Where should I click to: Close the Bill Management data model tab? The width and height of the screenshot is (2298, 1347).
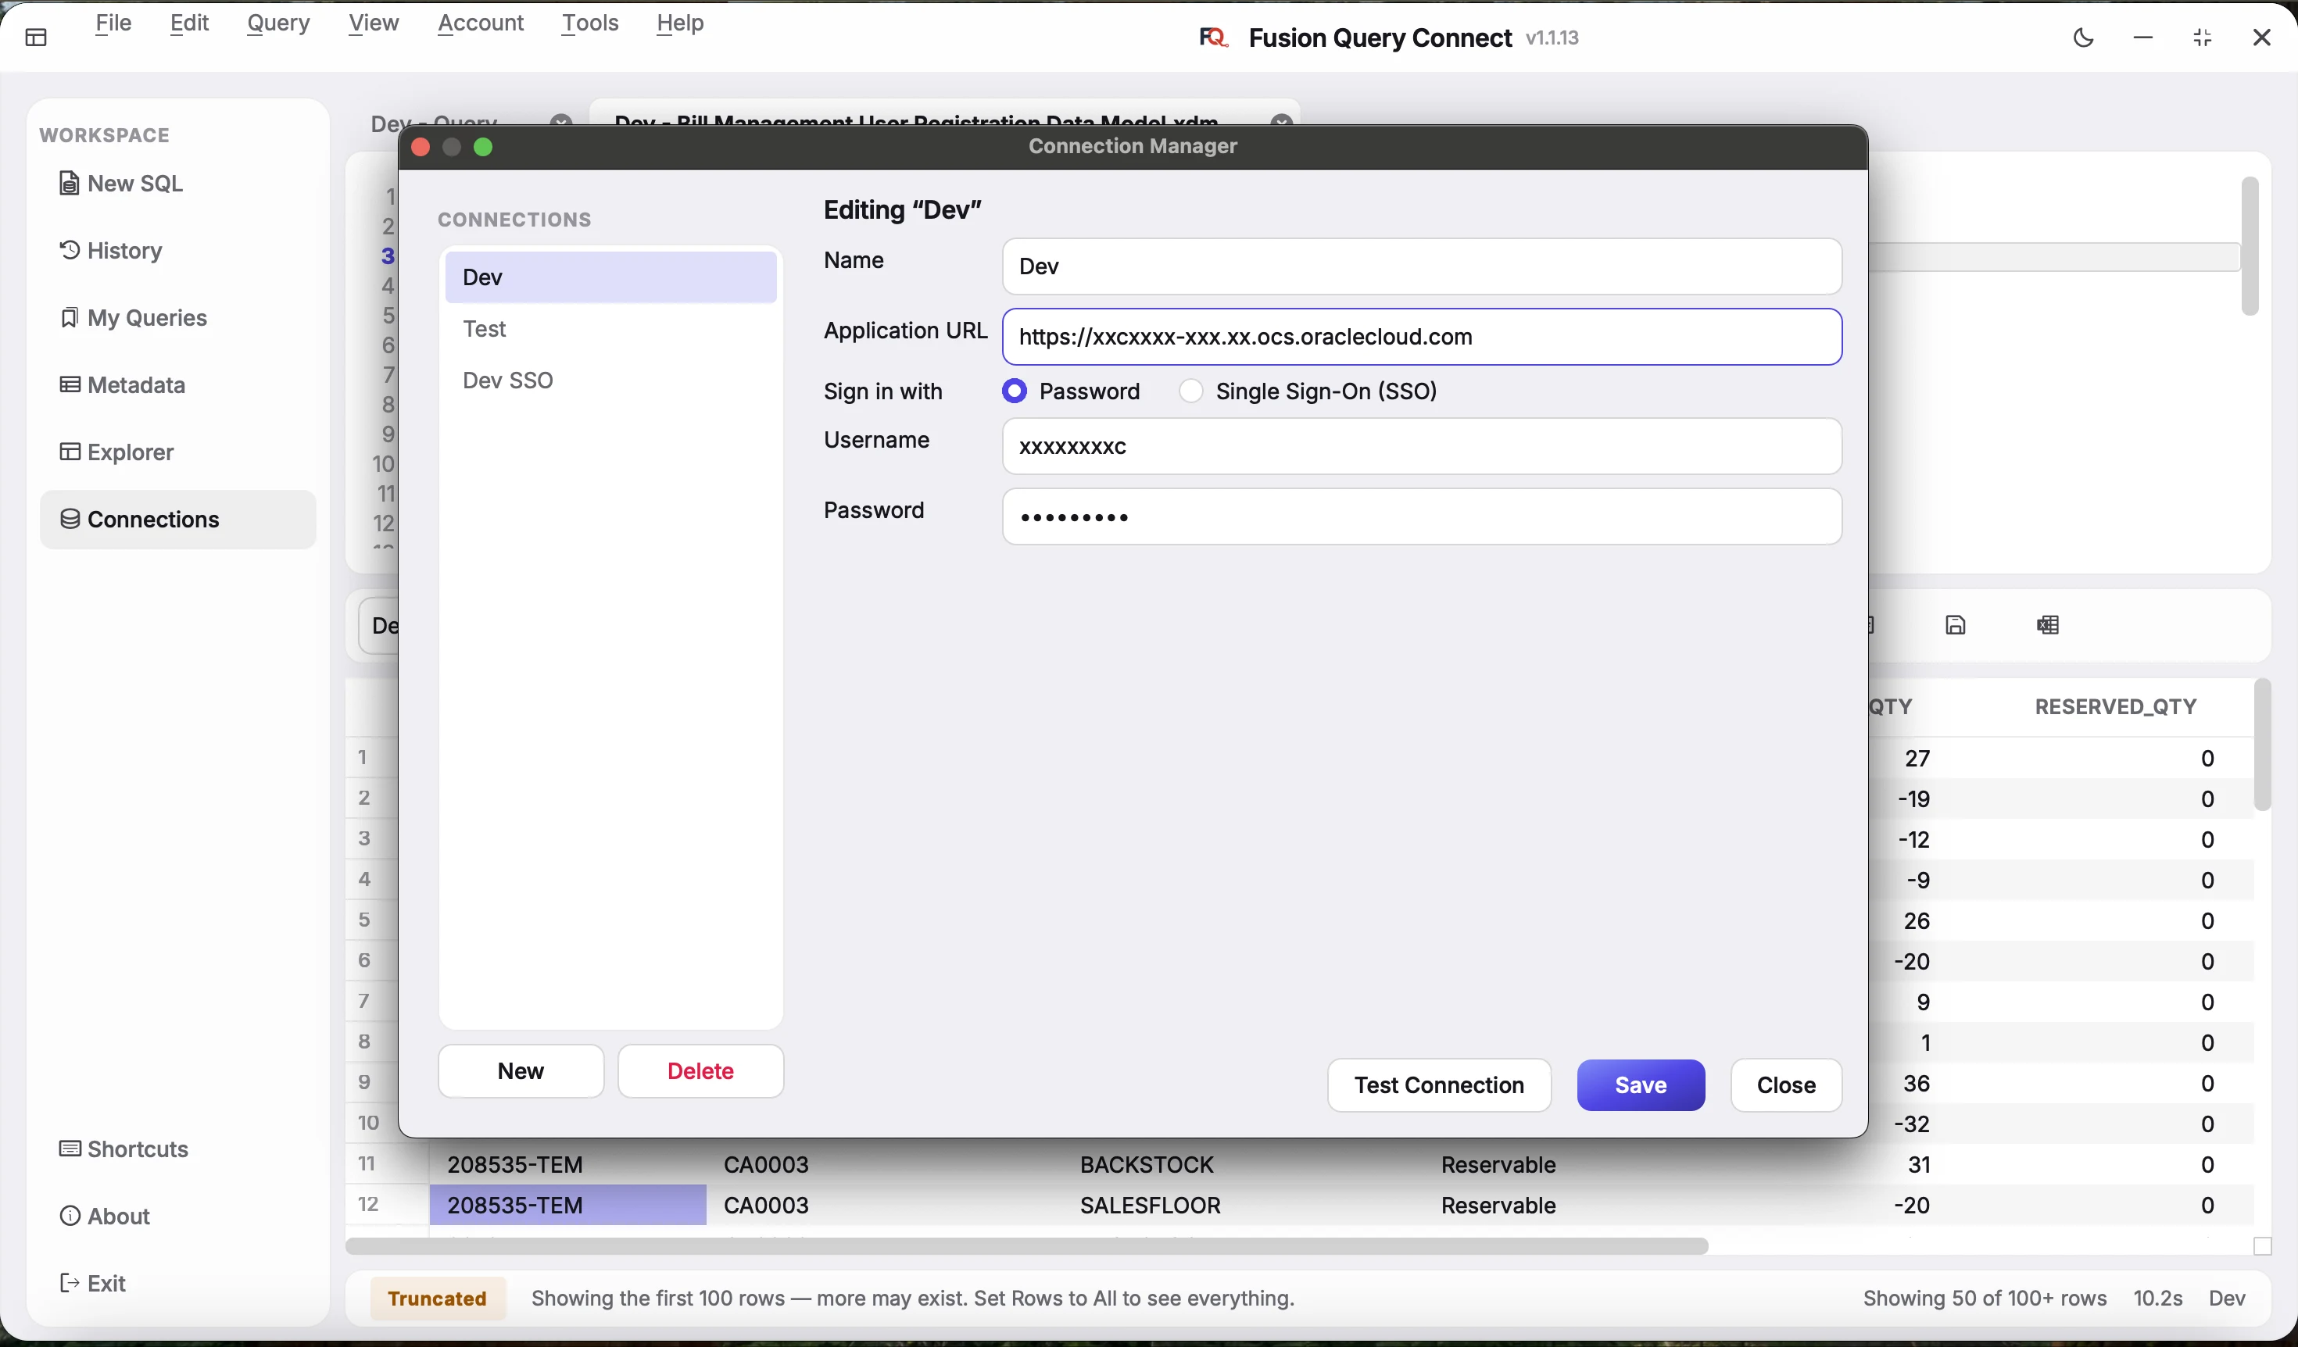click(x=1282, y=120)
